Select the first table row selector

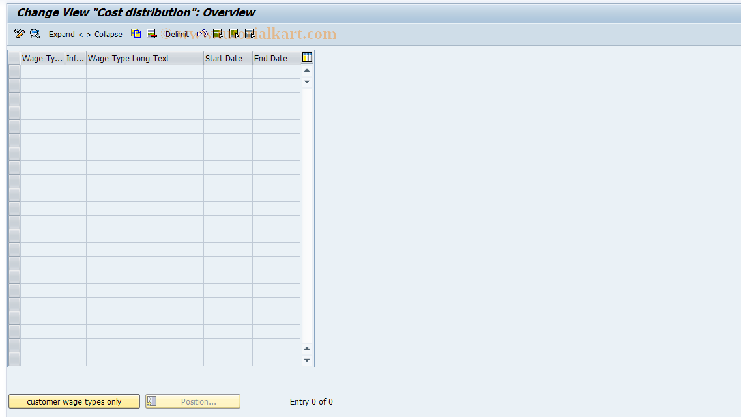[14, 72]
